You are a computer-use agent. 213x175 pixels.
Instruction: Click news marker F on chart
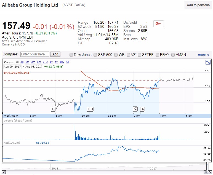tap(53, 109)
